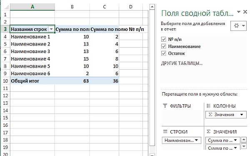Open the row labels filter dropdown in A3
Viewport: 250px width, 156px height.
coord(51,29)
